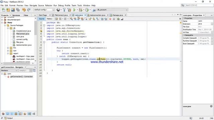The height and width of the screenshot is (120, 214).
Task: Click the database connection icon beside db_account
Action: 94,10
